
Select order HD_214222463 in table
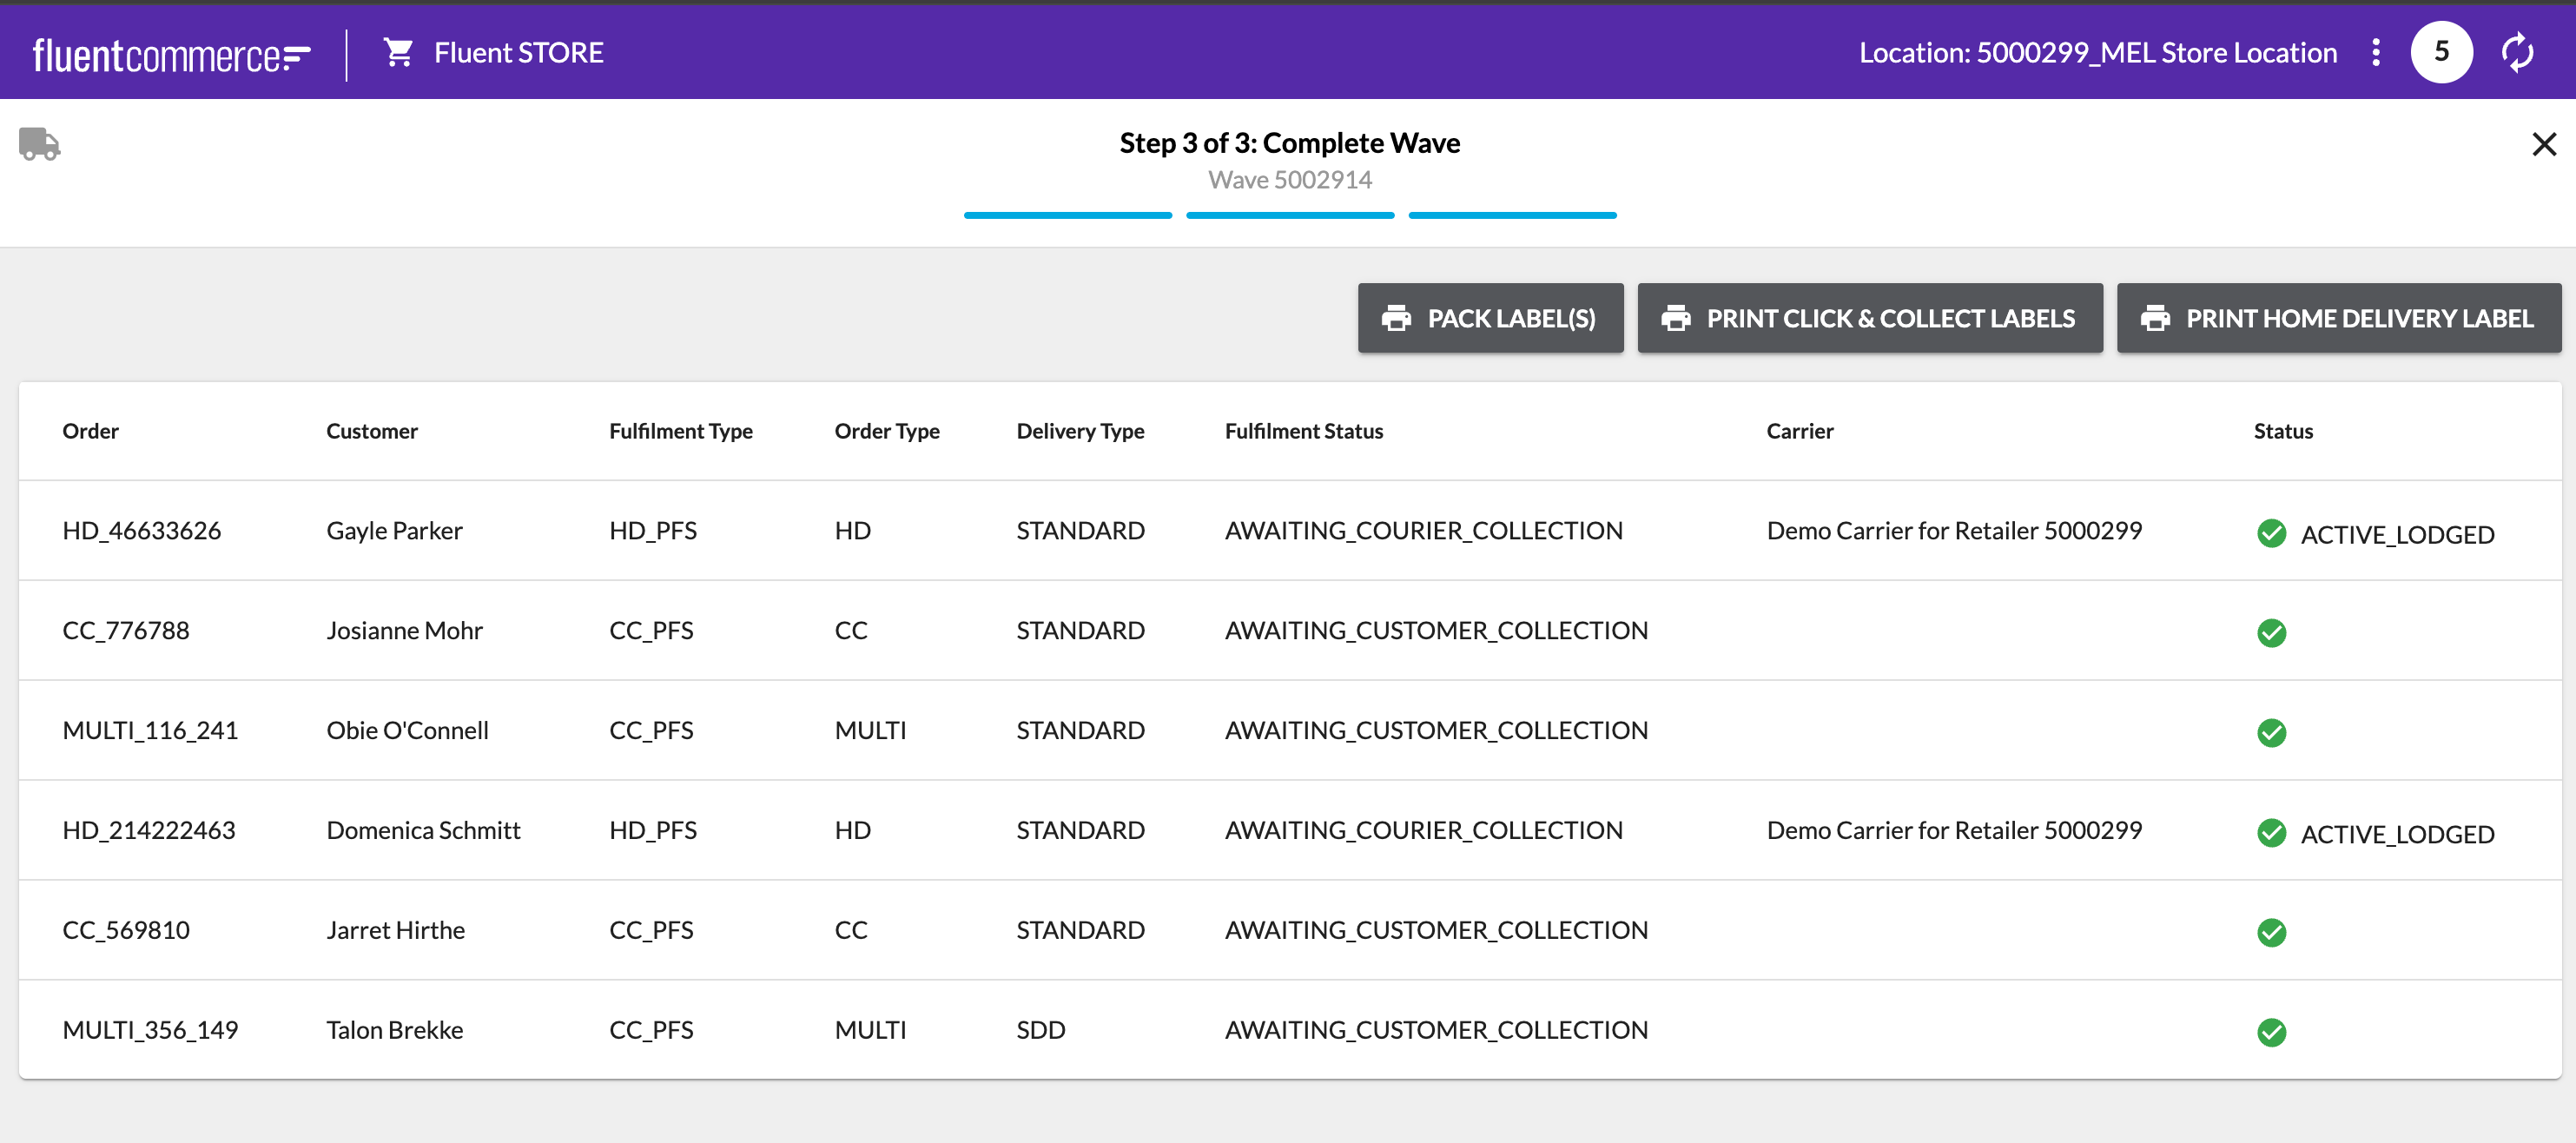click(149, 830)
